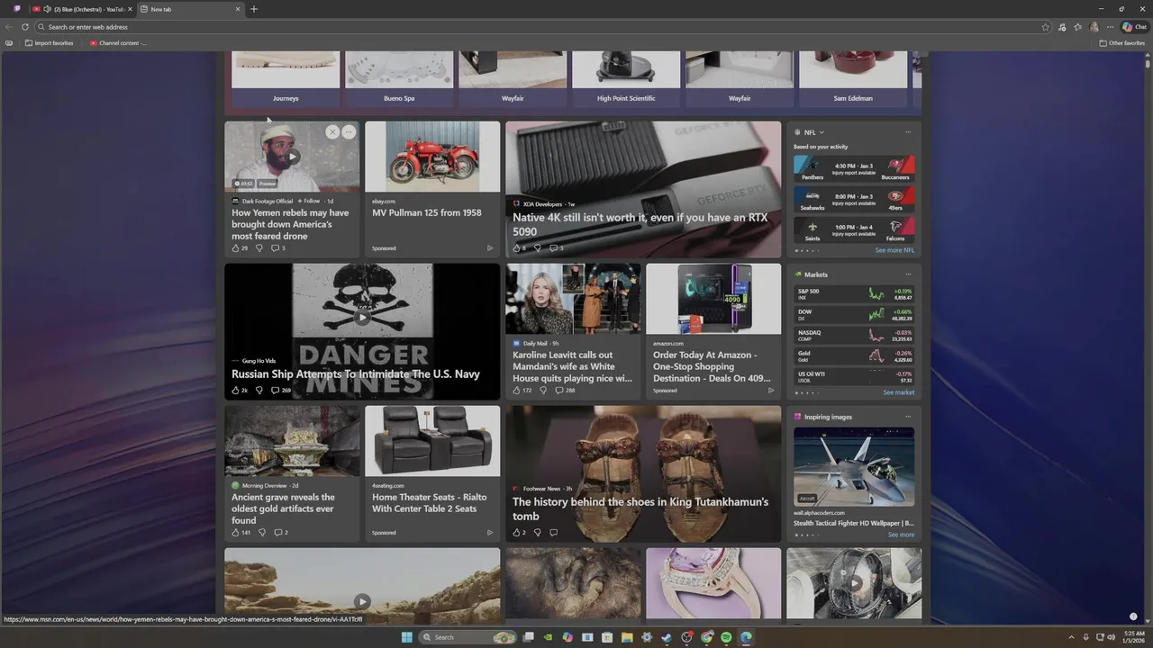Open NASDAQ market row
1153x648 pixels.
tap(854, 335)
